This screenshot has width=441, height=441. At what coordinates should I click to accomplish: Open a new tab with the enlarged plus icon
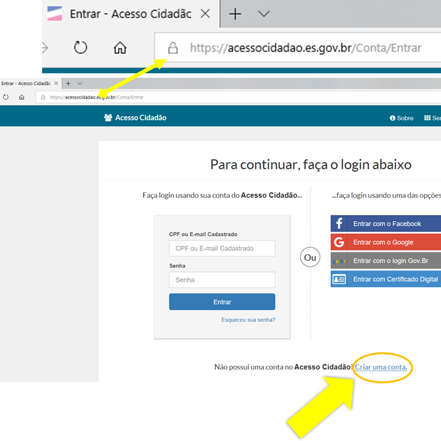[x=235, y=14]
